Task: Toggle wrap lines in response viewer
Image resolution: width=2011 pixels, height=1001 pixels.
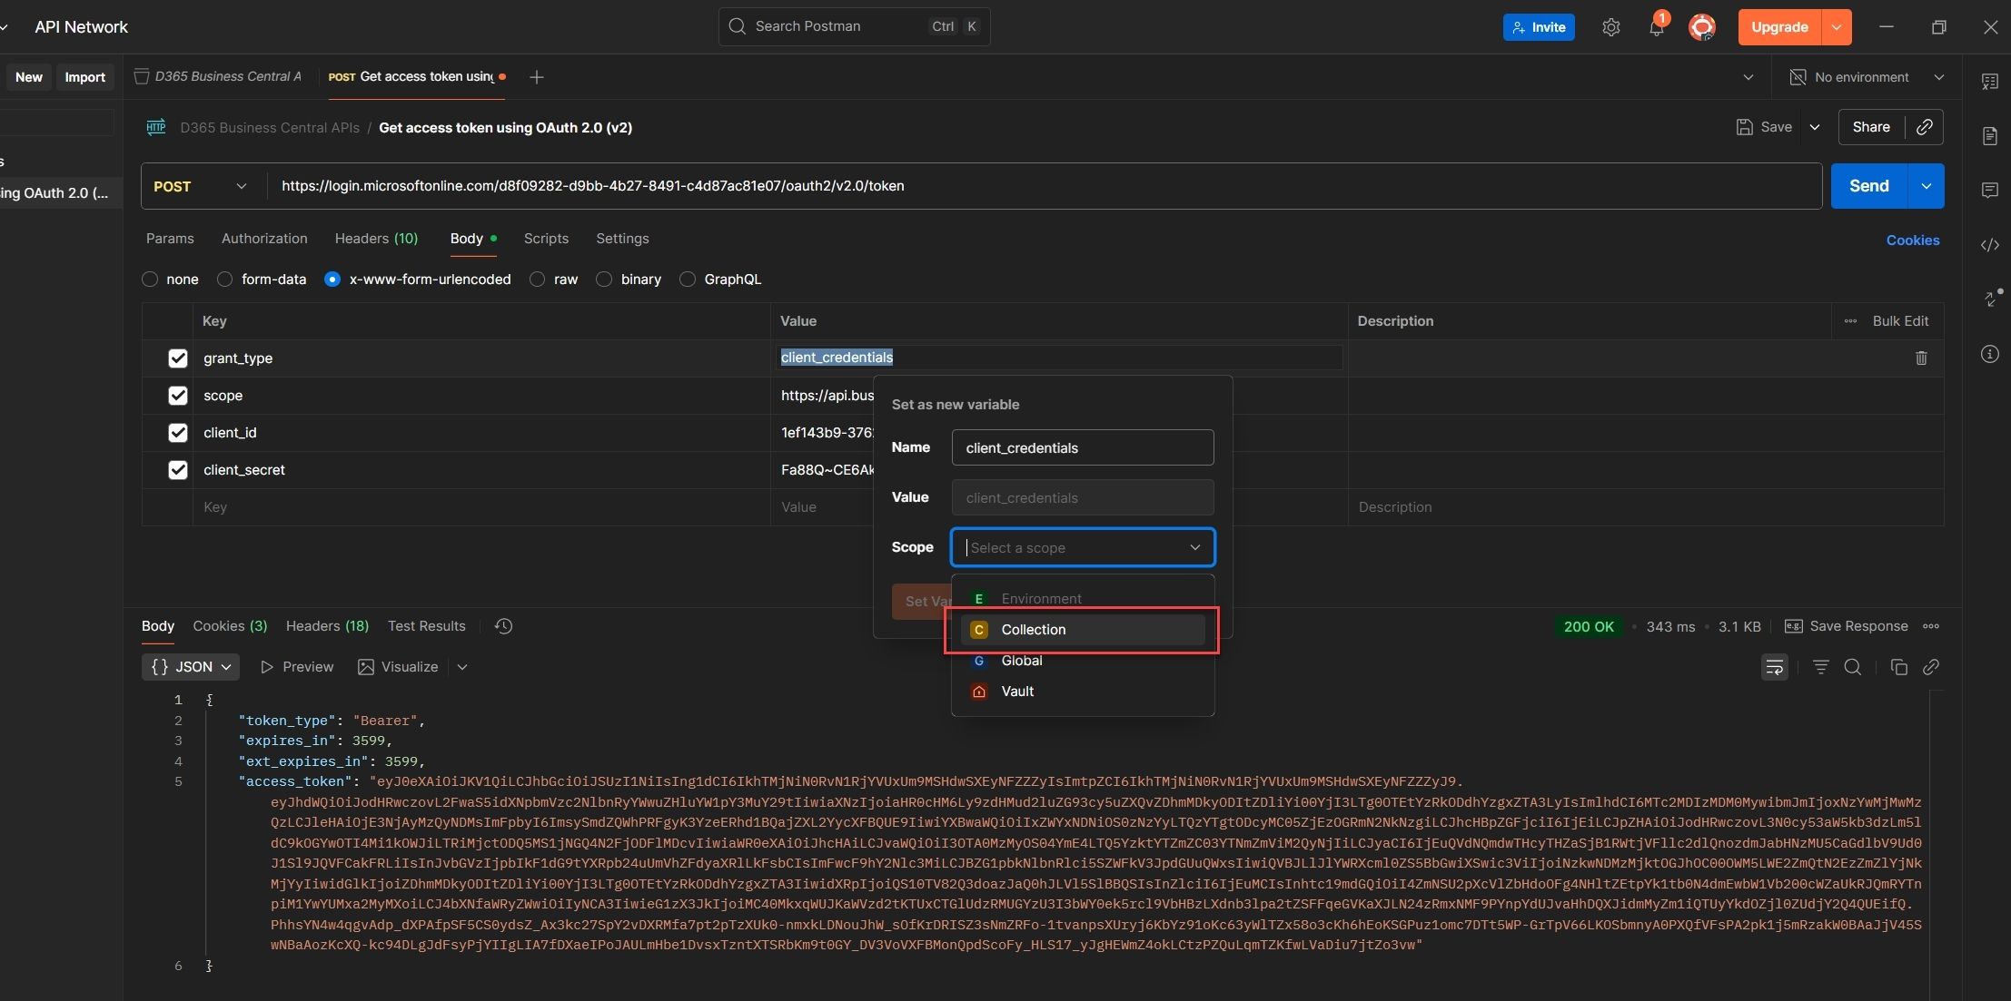Action: (x=1775, y=667)
